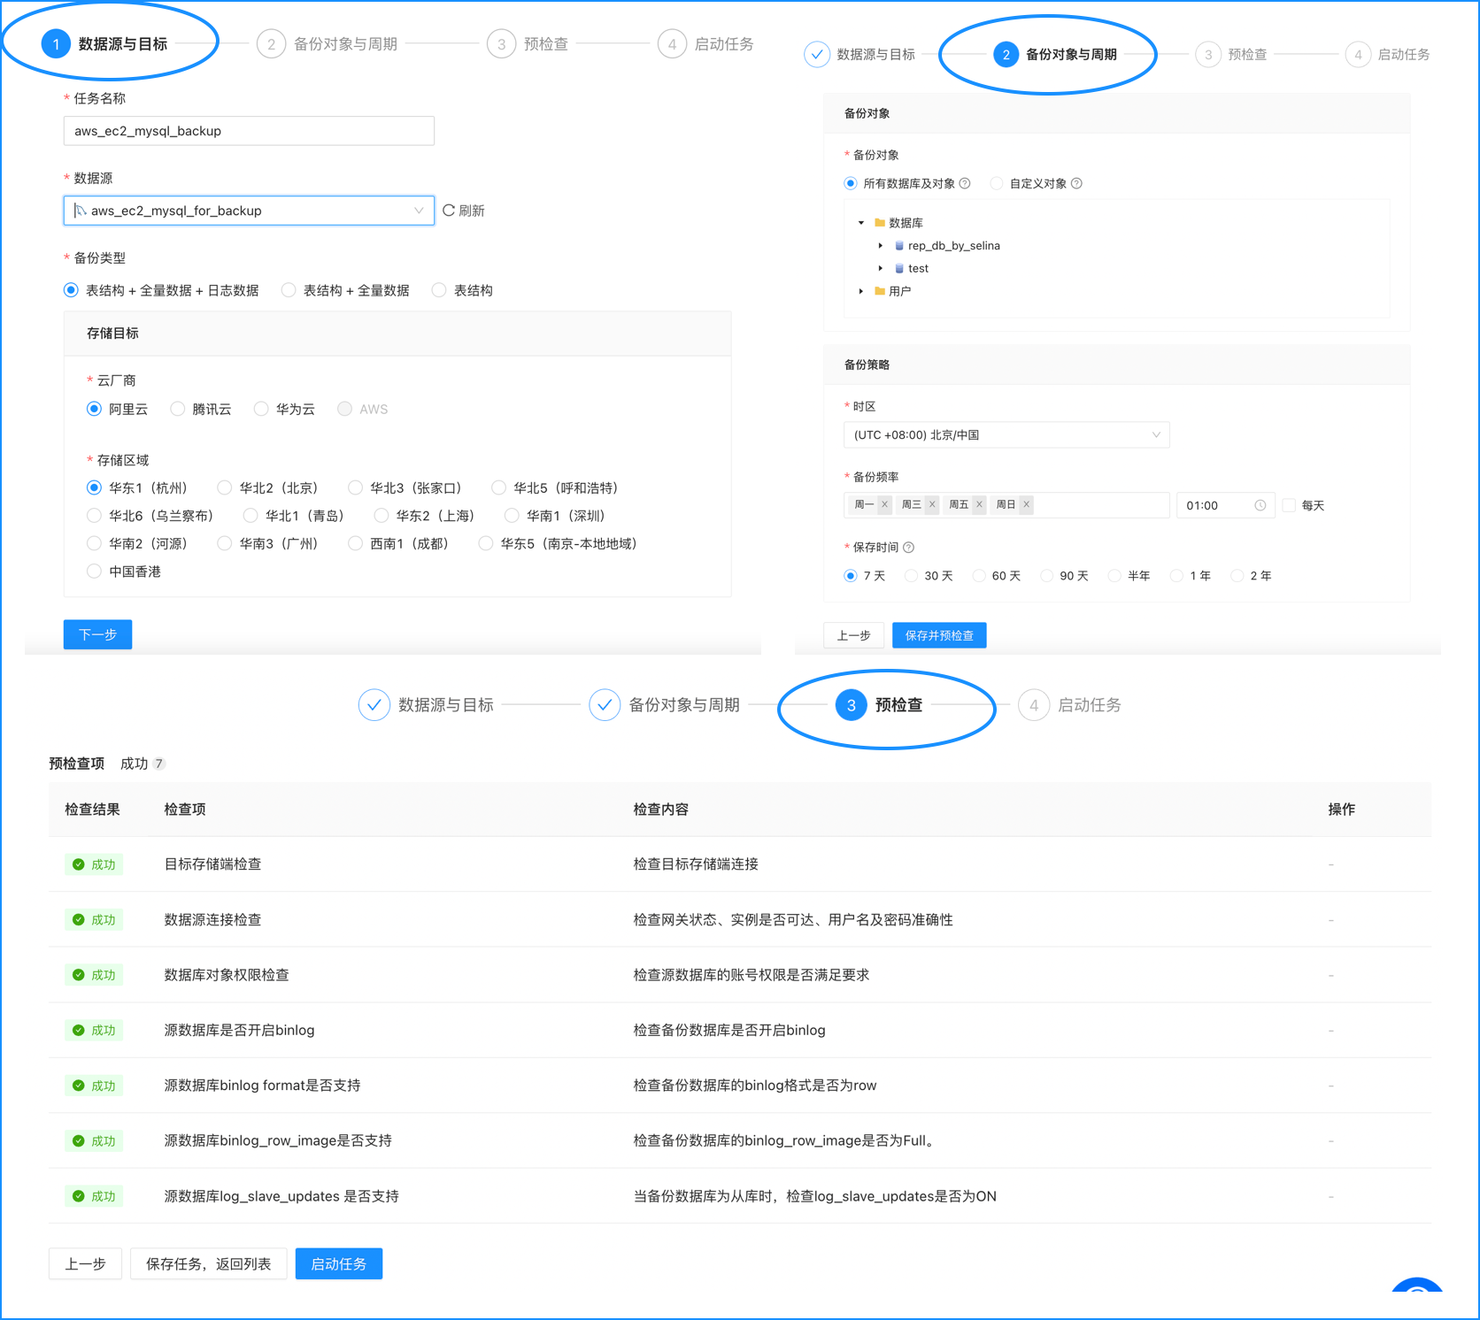
Task: Open the clock icon in 01:00 time field
Action: coord(1260,505)
